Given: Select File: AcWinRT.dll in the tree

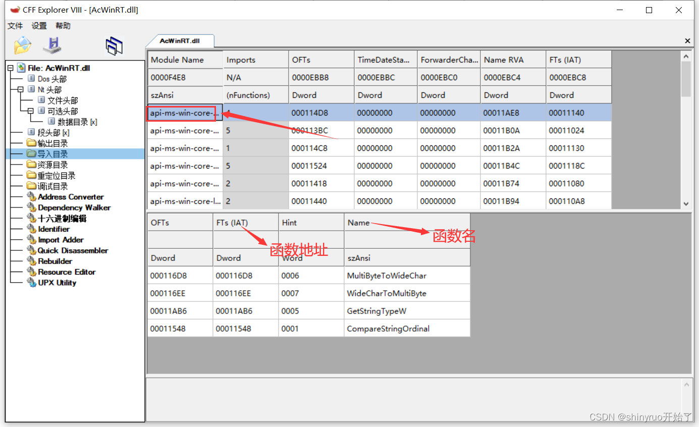Looking at the screenshot, I should [x=59, y=68].
